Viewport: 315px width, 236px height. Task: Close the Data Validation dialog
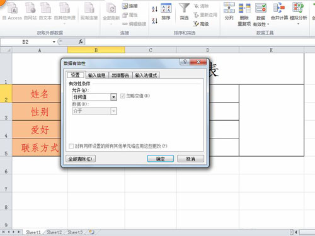point(198,62)
